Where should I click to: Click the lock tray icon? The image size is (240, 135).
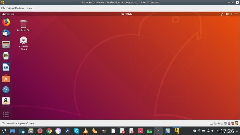pyautogui.click(x=208, y=131)
